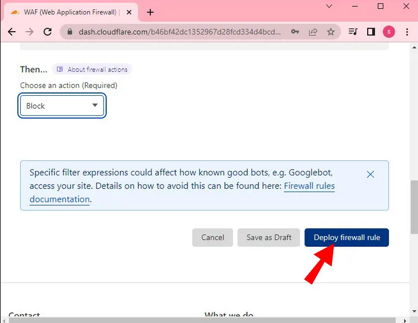418x323 pixels.
Task: Open the share page icon
Action: pyautogui.click(x=313, y=32)
